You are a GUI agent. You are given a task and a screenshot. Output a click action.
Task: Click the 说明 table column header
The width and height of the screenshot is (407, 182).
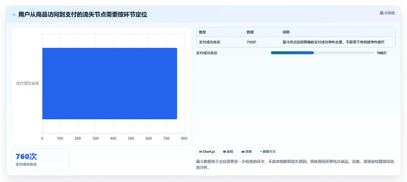pos(286,32)
